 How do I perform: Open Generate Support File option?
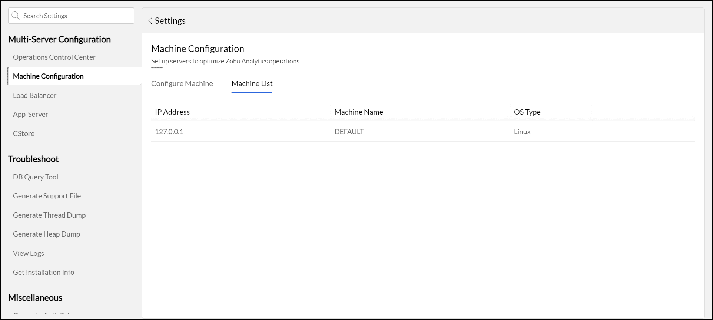tap(47, 196)
